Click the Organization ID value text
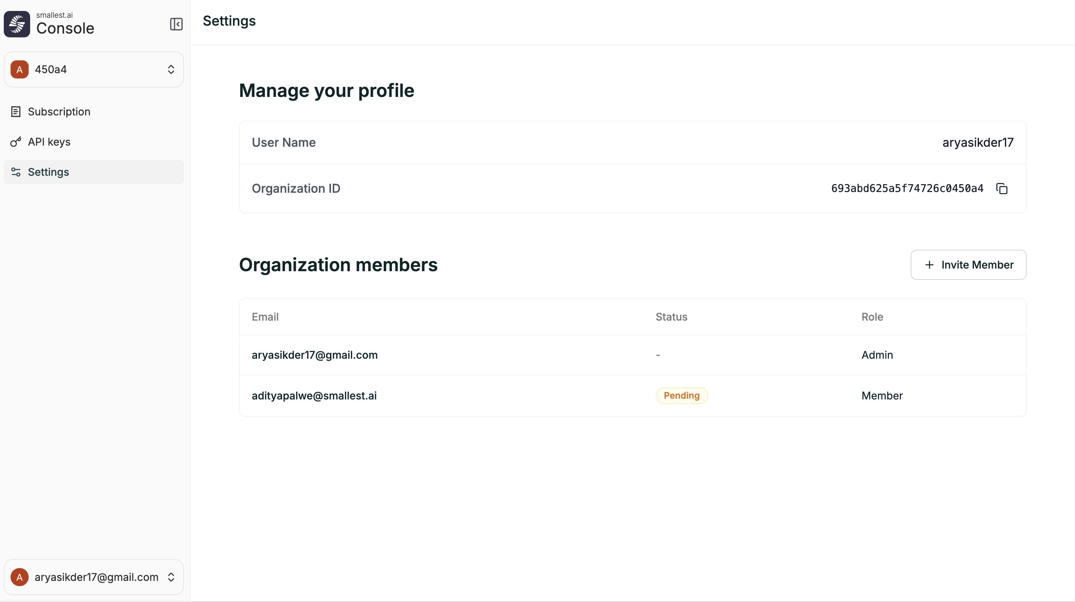 click(x=907, y=189)
